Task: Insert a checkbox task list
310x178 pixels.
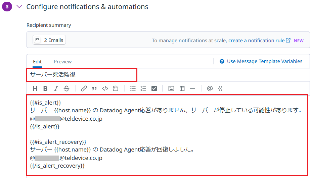Action: click(154, 88)
